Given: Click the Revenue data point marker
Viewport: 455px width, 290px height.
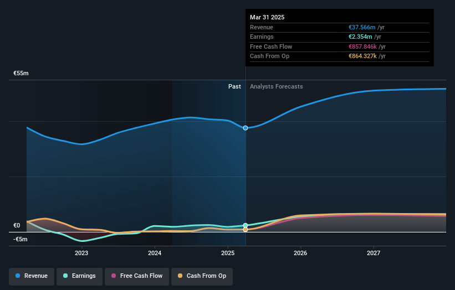Looking at the screenshot, I should [246, 128].
